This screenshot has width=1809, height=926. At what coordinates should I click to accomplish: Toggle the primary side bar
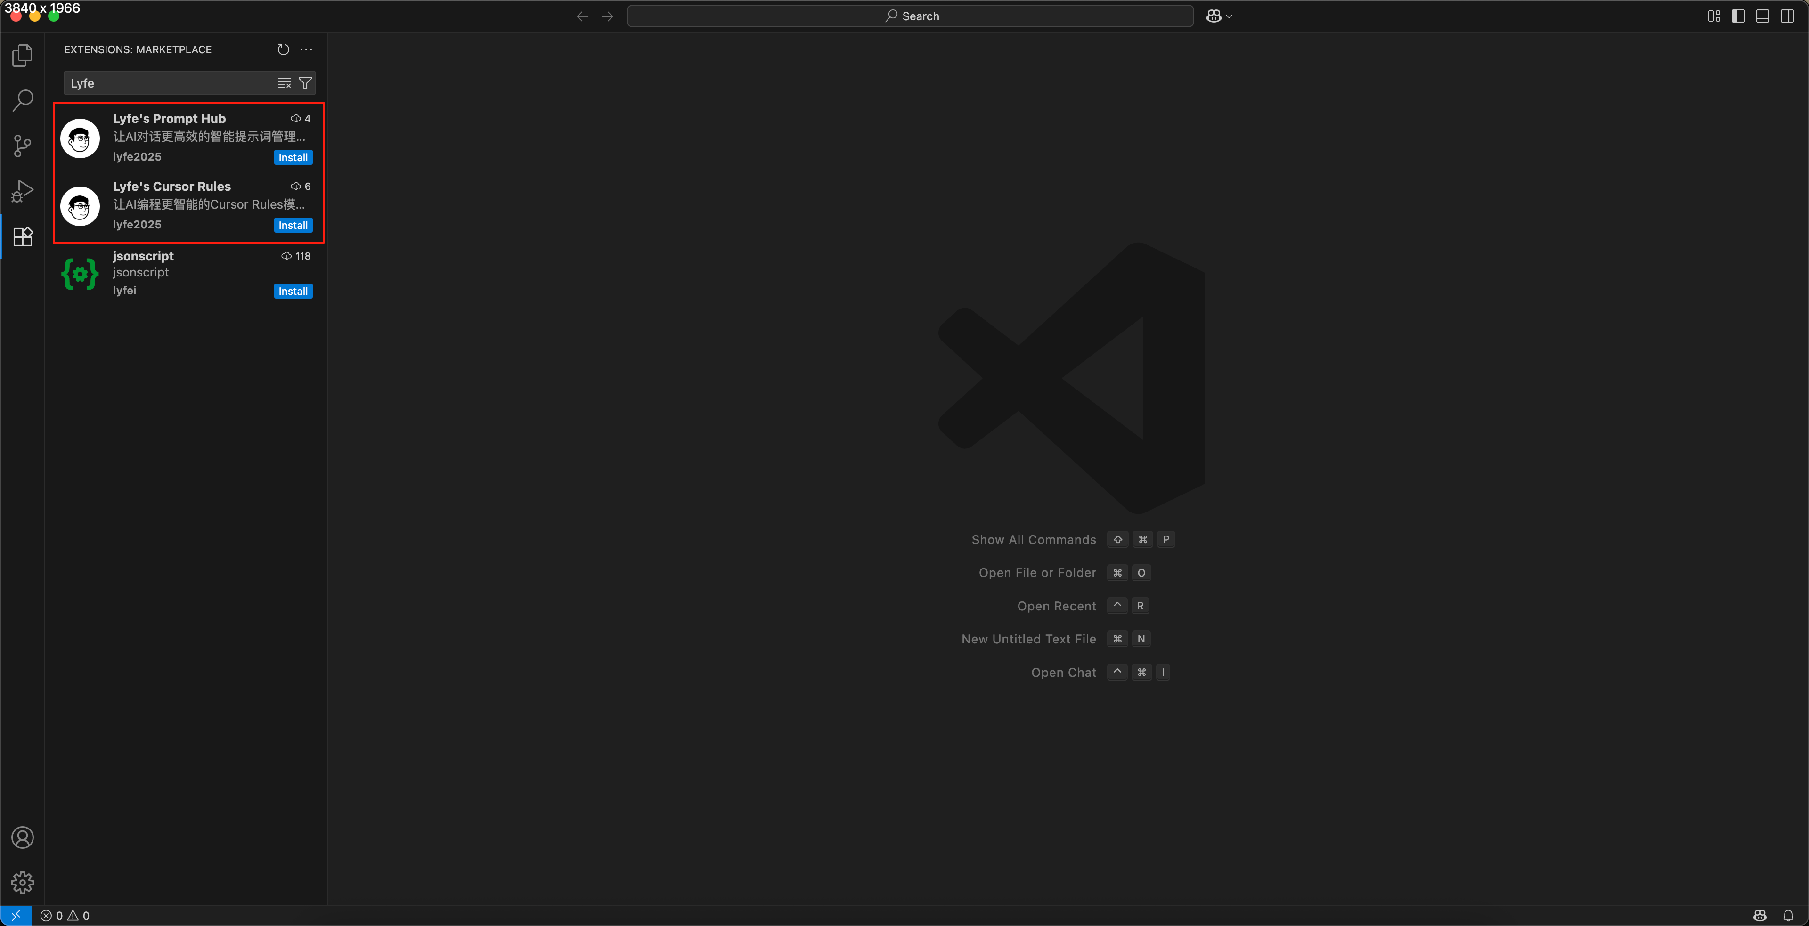(1738, 16)
